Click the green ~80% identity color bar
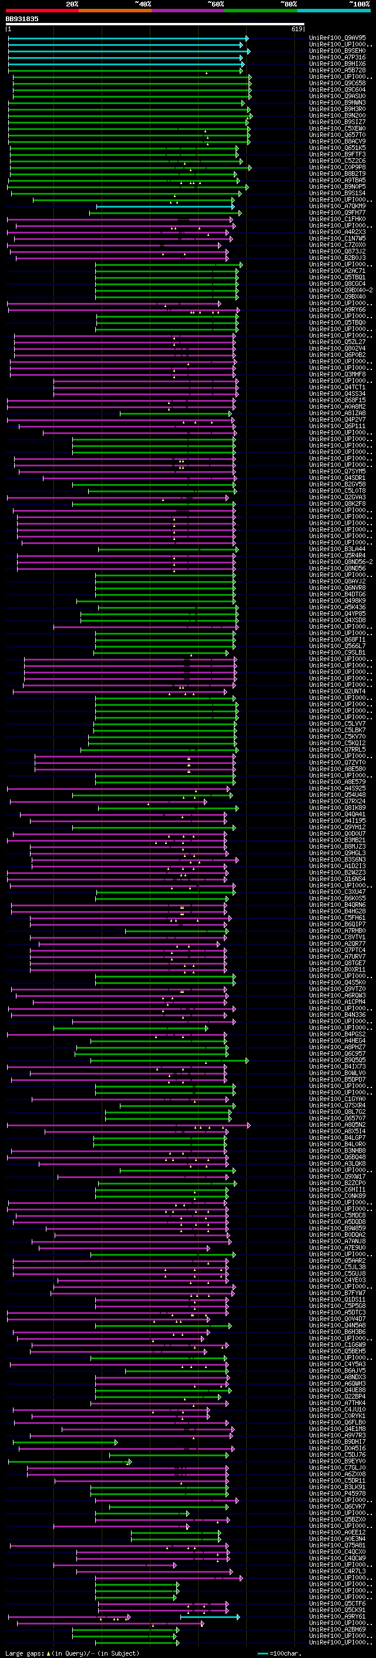This screenshot has height=1658, width=376. click(x=261, y=11)
